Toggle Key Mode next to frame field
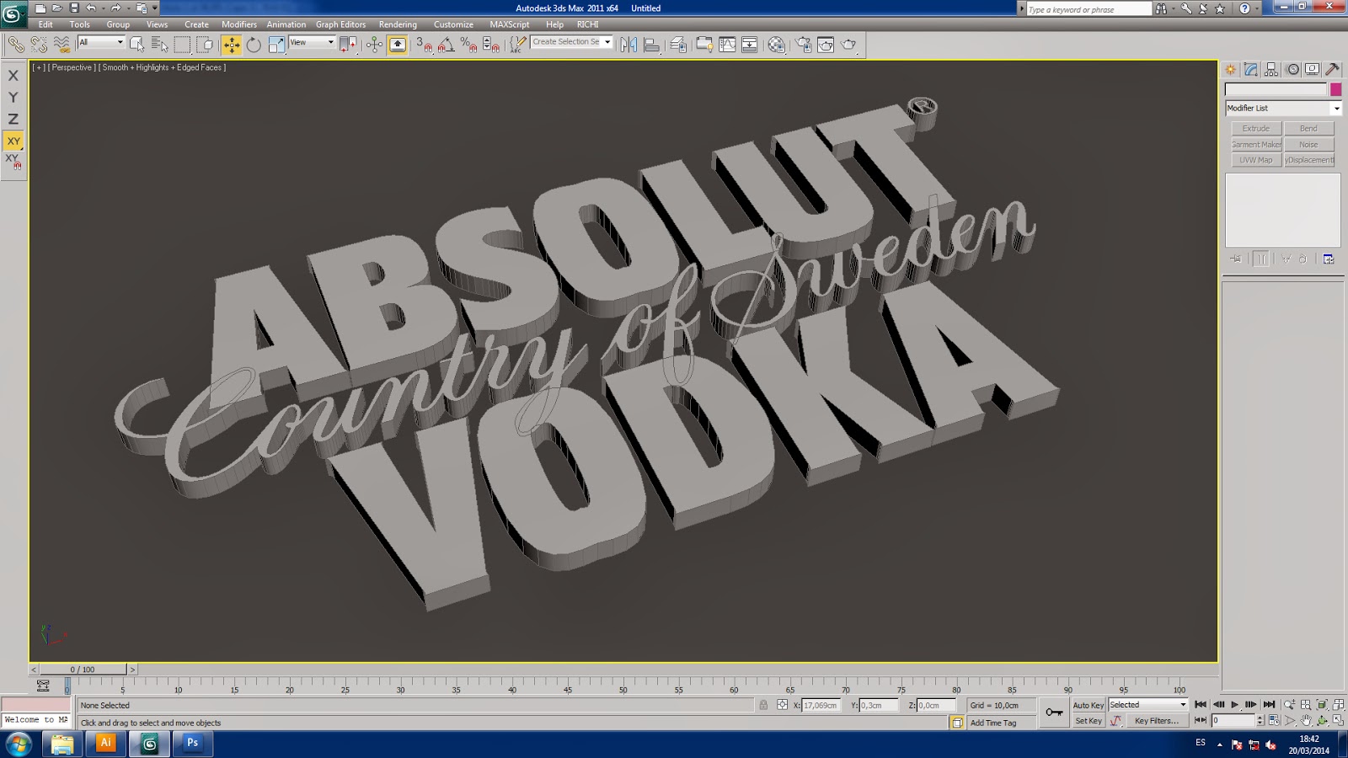This screenshot has height=758, width=1348. click(1201, 720)
